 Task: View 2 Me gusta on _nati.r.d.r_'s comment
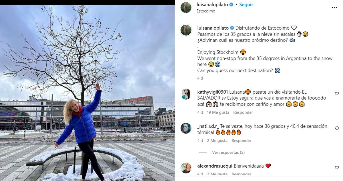217,141
